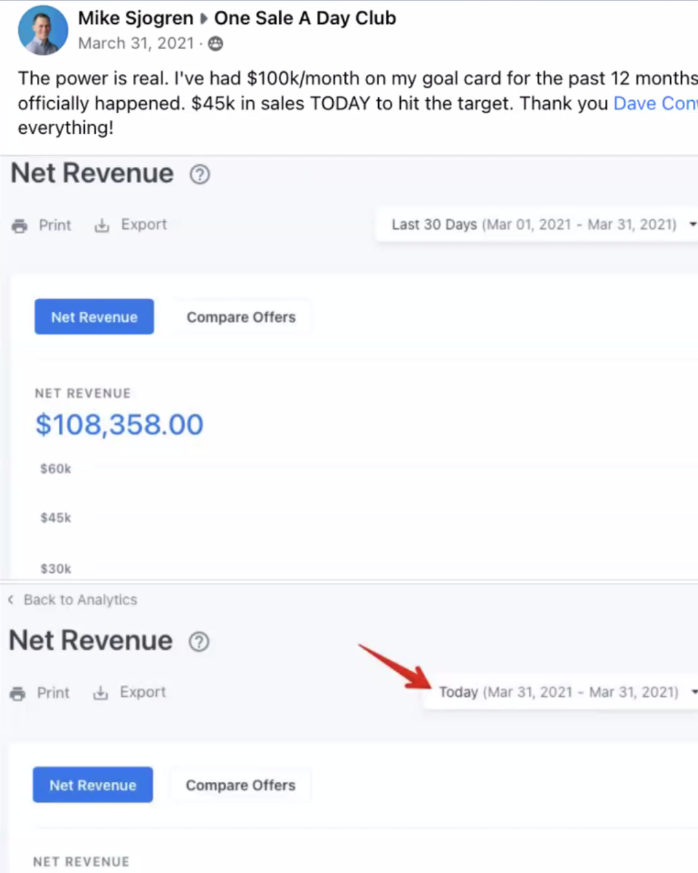
Task: Open the help icon beside the lower Net Revenue heading
Action: [199, 641]
